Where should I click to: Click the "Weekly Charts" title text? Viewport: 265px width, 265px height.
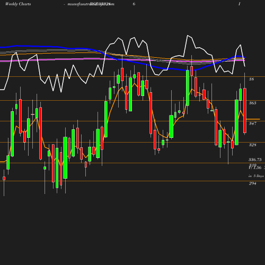tap(18, 4)
